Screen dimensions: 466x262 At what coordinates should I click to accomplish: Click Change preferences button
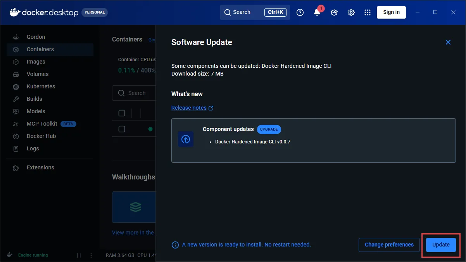[389, 245]
